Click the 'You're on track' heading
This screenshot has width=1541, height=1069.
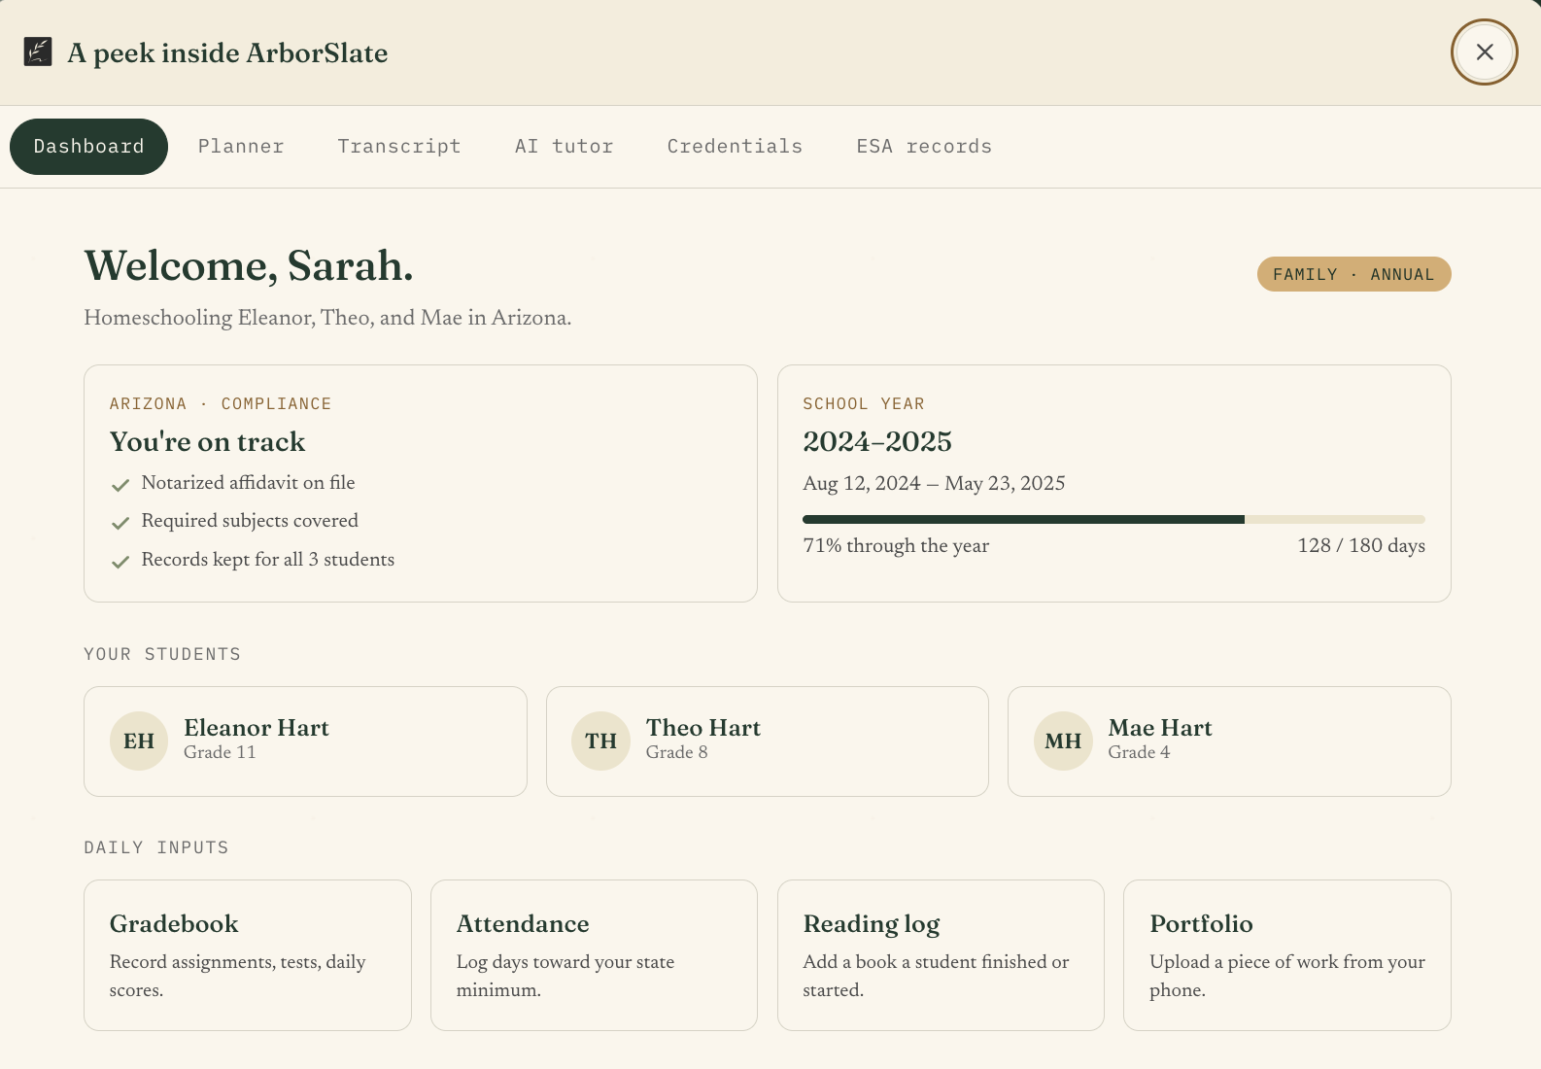point(207,442)
